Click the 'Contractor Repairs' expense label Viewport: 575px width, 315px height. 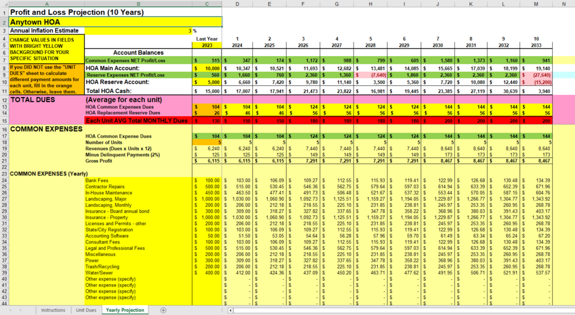(105, 186)
